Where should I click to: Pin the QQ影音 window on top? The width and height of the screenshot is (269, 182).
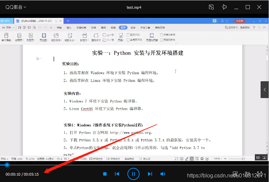pos(224,7)
